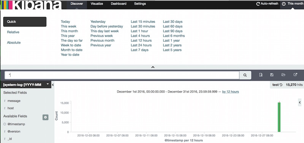
Task: Select the Absolute time range mode
Action: coord(14,42)
